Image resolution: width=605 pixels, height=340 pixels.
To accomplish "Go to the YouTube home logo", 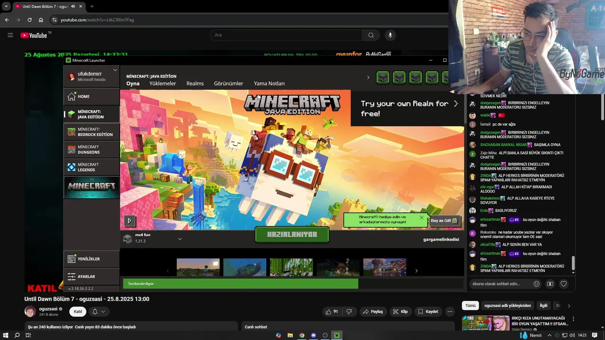I will tap(35, 35).
